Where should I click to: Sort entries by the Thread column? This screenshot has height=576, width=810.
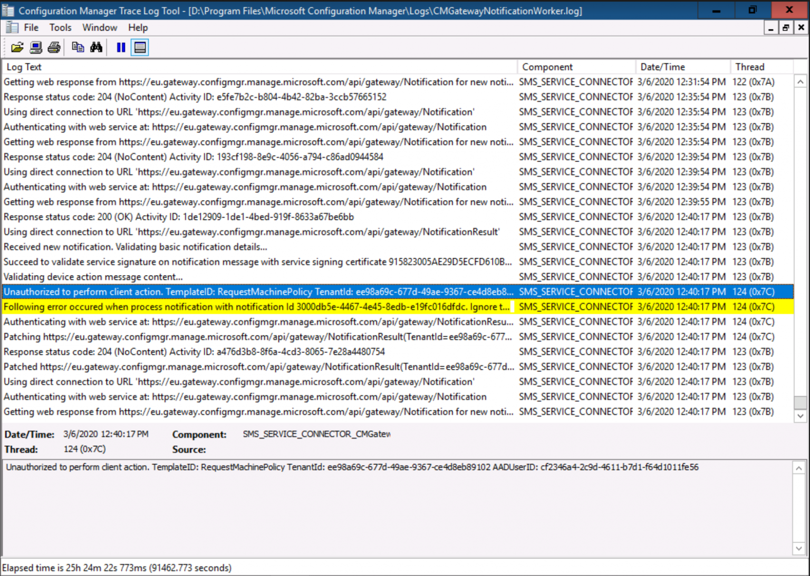point(749,66)
